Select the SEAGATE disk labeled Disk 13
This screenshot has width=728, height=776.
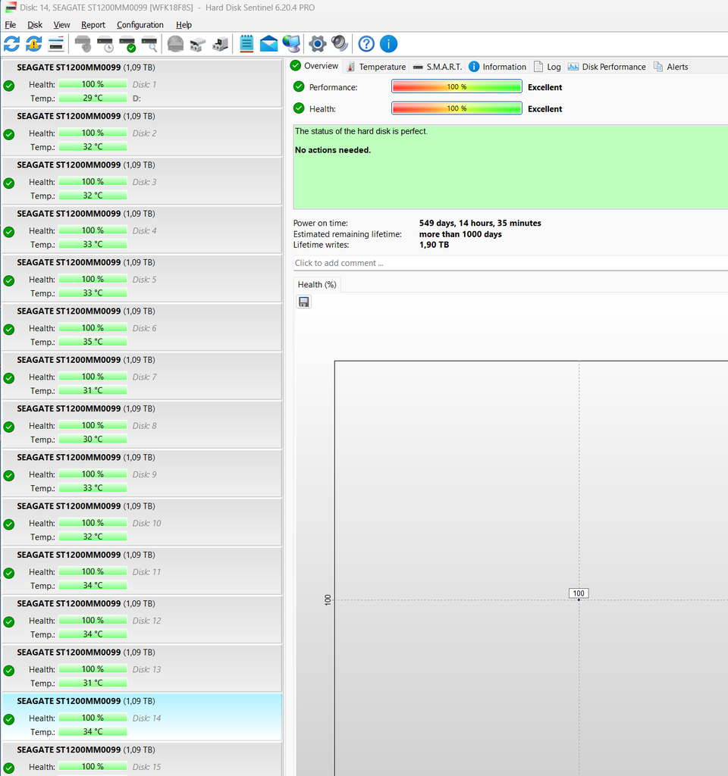pyautogui.click(x=142, y=668)
